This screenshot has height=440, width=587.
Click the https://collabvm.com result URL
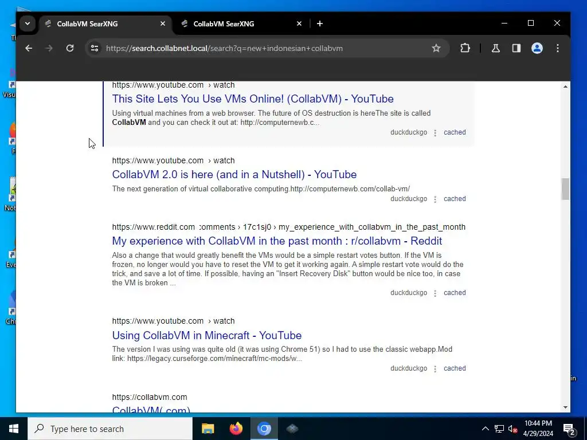click(x=150, y=397)
